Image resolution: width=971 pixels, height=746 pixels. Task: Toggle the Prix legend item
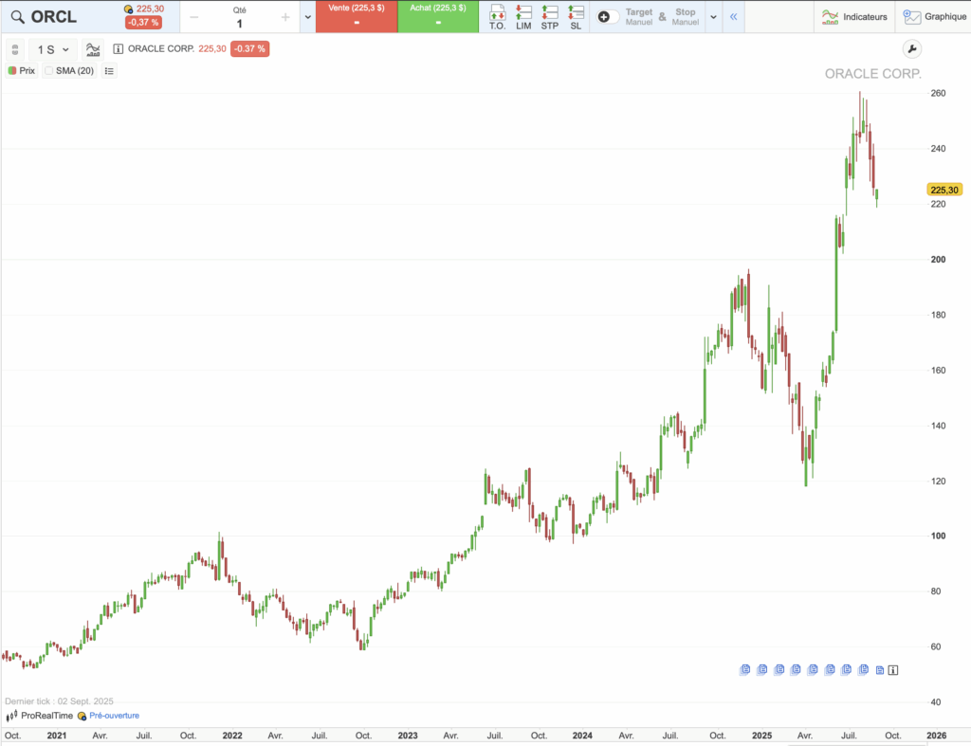click(x=21, y=70)
